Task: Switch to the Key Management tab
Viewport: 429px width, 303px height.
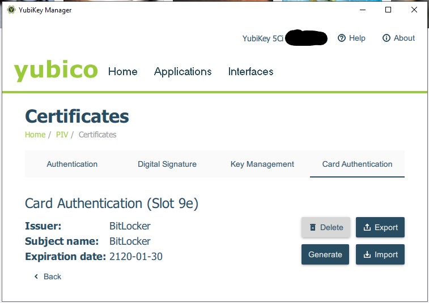Action: point(262,164)
